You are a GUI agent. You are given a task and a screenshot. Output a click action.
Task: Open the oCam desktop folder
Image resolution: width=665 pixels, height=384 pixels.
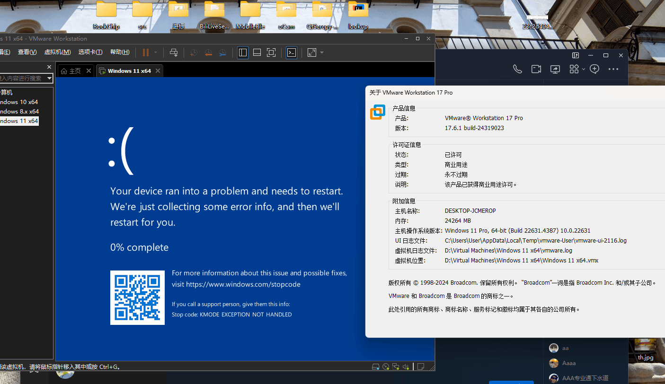click(286, 15)
